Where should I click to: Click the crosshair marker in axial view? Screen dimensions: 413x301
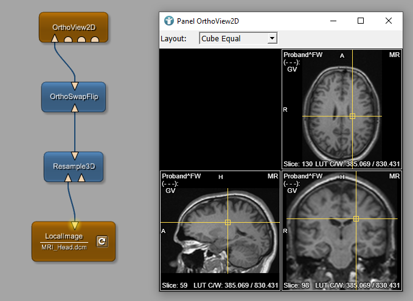(352, 116)
